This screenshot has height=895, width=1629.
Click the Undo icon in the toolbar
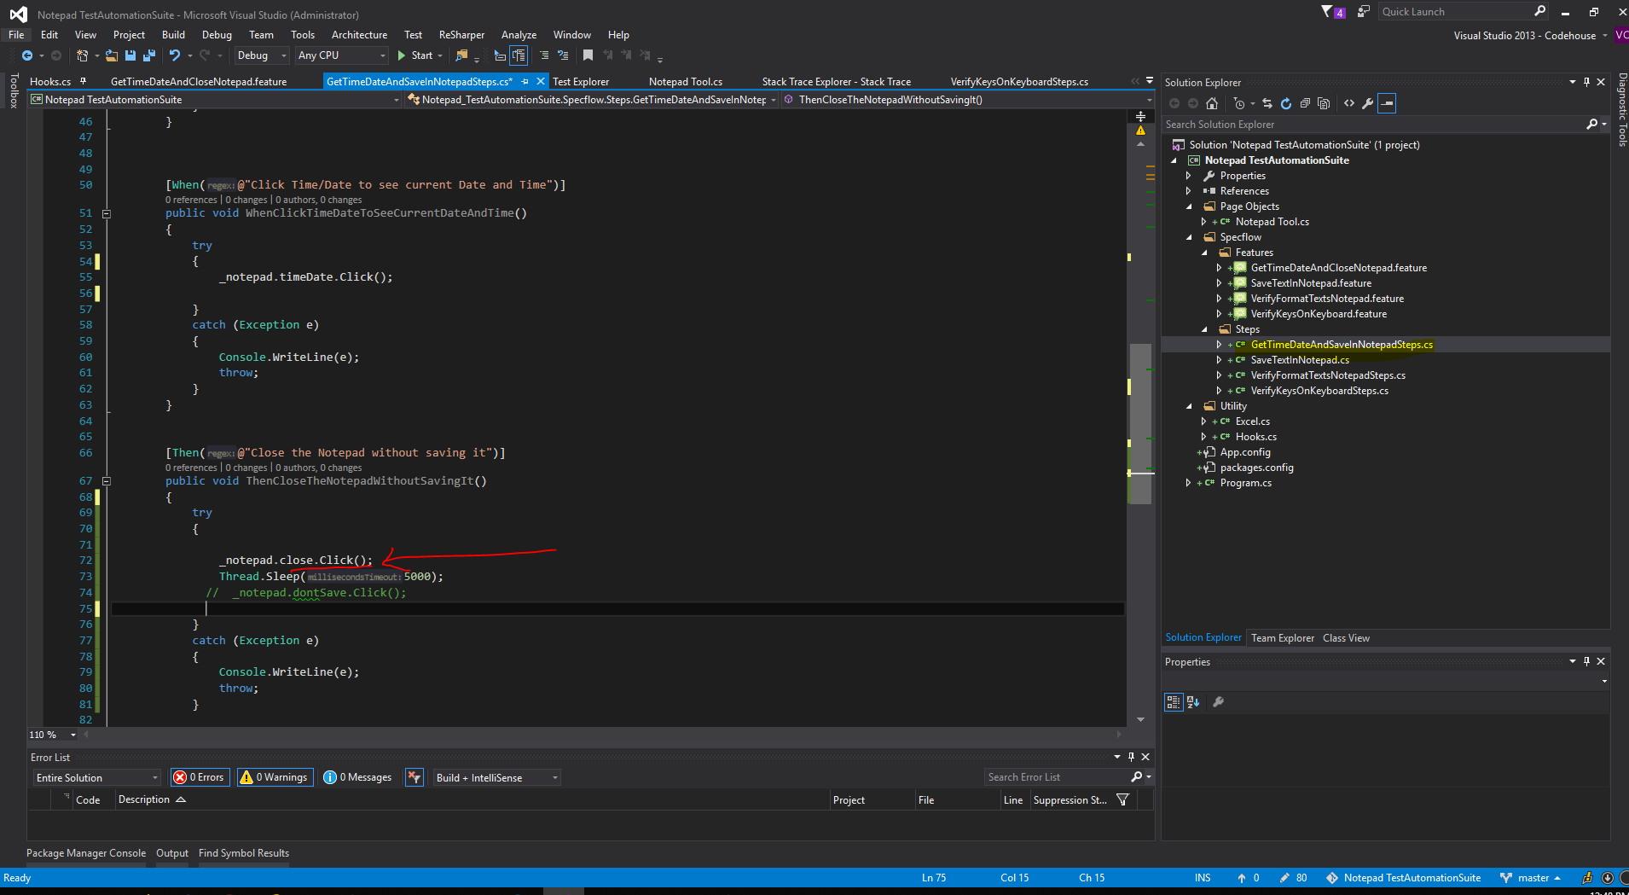point(175,55)
